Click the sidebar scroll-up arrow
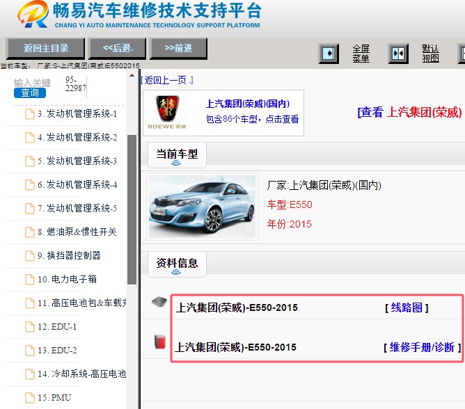Screen dimensions: 465x409 pyautogui.click(x=132, y=76)
